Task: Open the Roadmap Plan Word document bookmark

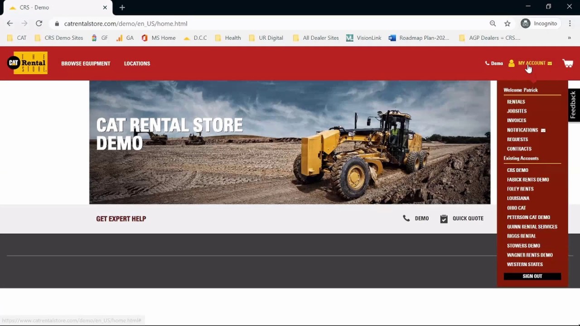Action: click(419, 38)
